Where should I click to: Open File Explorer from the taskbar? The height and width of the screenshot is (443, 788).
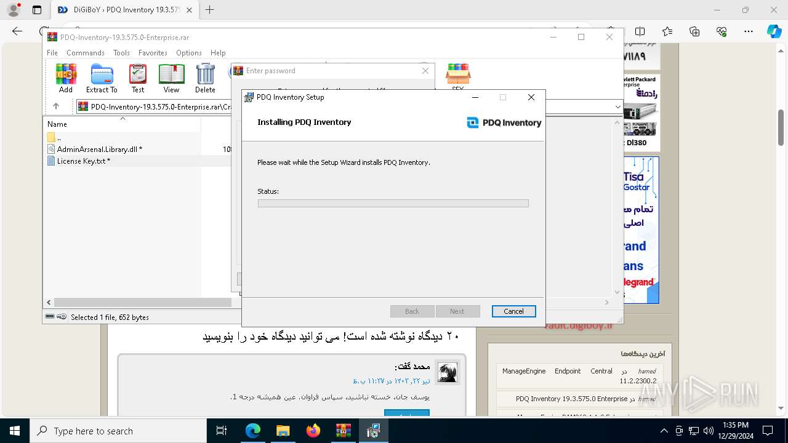coord(283,431)
